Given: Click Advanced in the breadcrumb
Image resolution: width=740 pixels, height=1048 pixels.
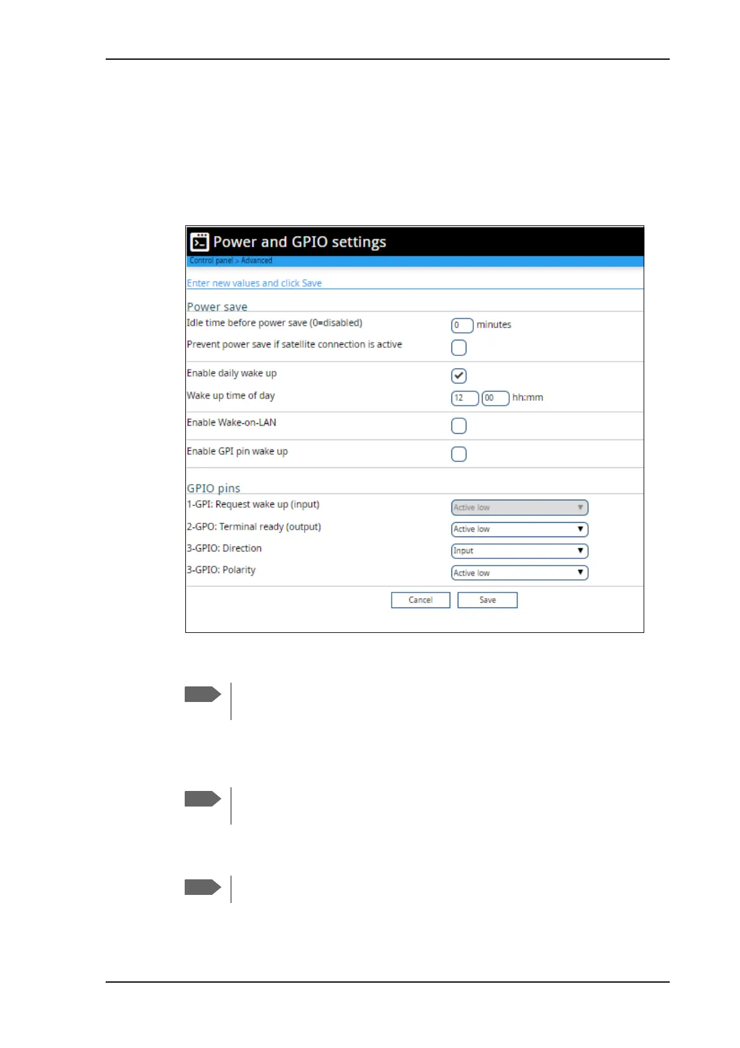Looking at the screenshot, I should (256, 261).
